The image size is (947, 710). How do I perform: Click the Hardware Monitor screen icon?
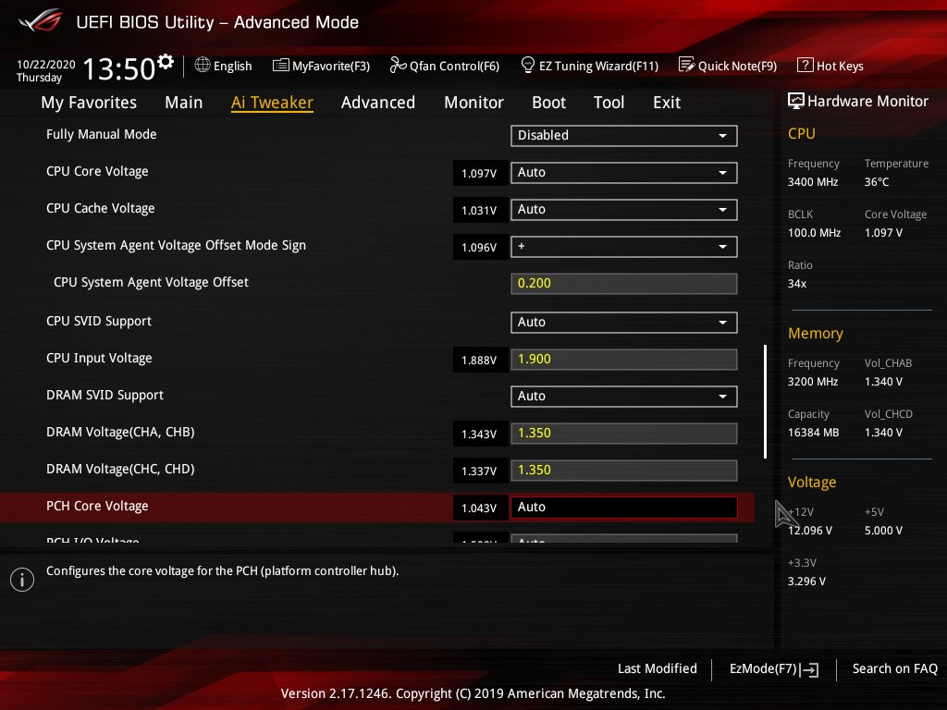tap(796, 101)
